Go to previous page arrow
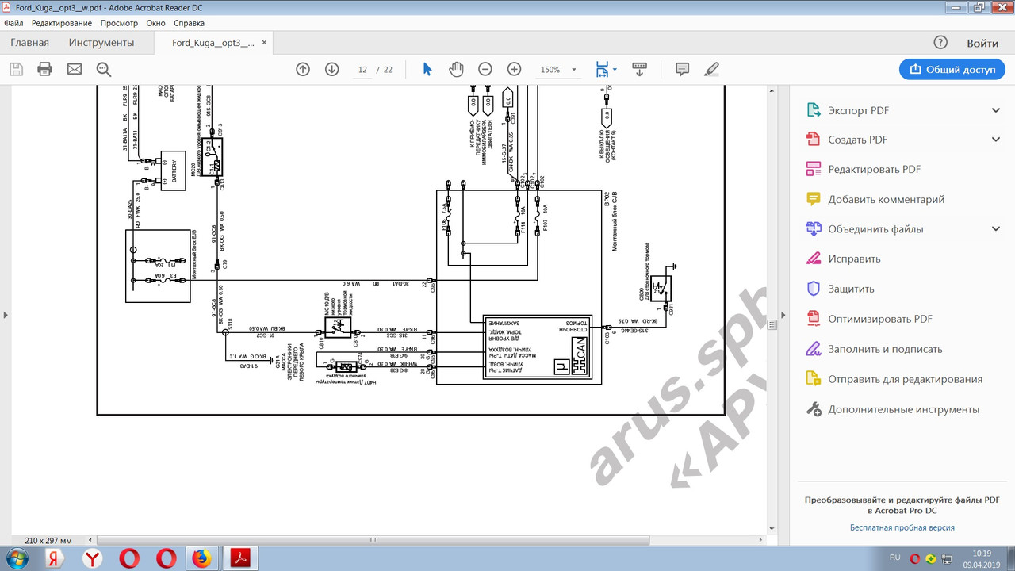 303,69
